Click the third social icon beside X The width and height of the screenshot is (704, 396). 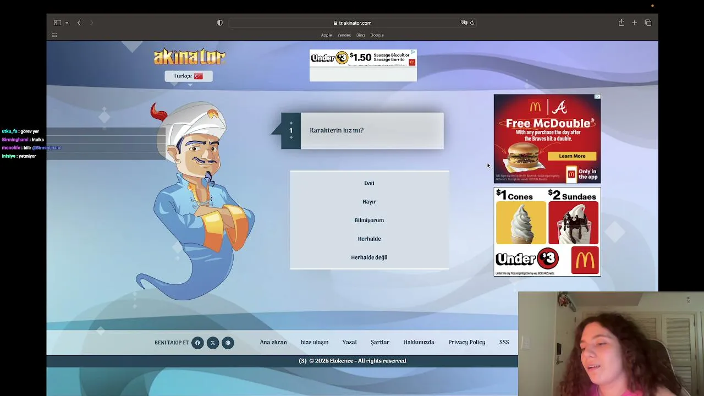[228, 343]
